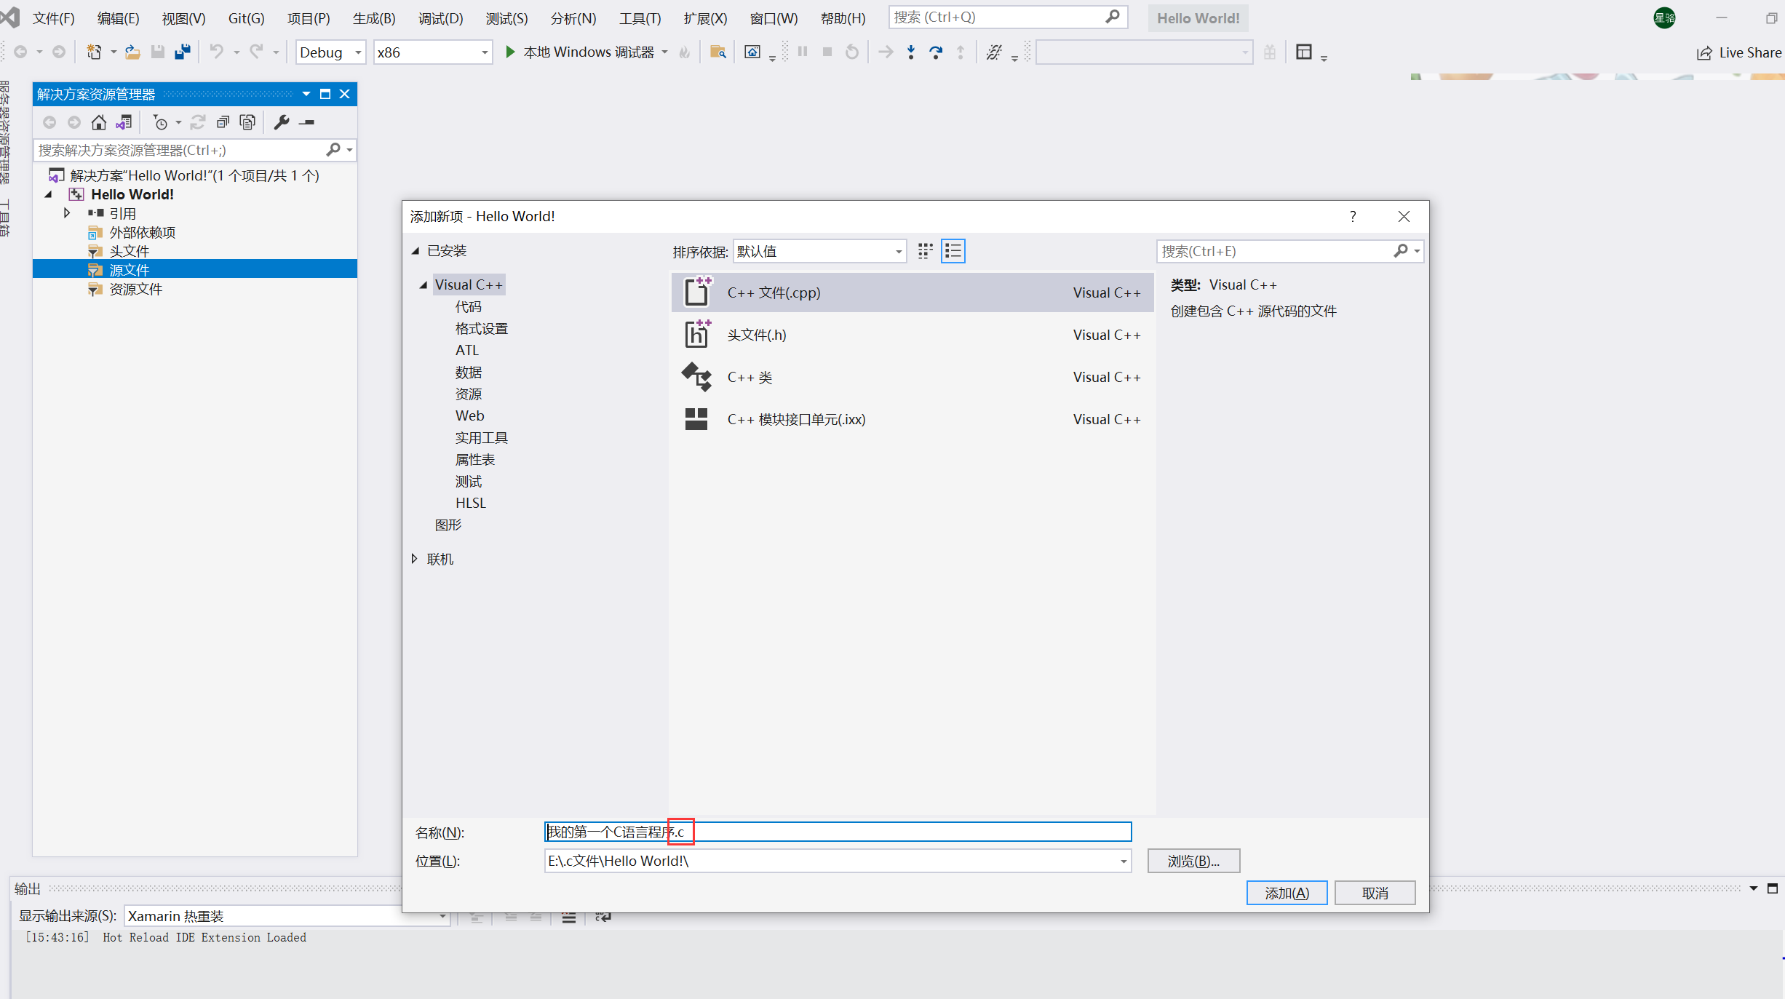Click the Step Over debug icon
The width and height of the screenshot is (1785, 999).
[936, 52]
